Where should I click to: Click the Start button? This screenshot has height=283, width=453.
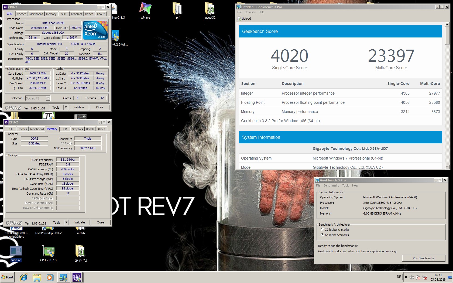coord(7,277)
